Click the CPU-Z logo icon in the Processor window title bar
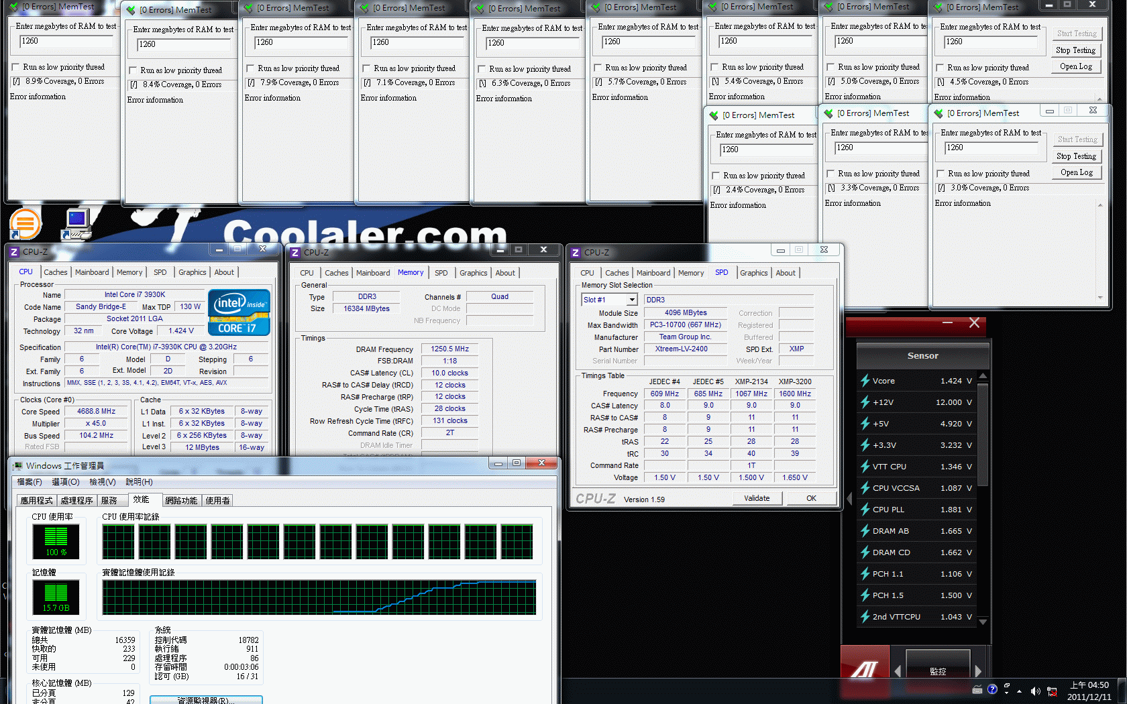Viewport: 1127px width, 704px height. pos(14,252)
